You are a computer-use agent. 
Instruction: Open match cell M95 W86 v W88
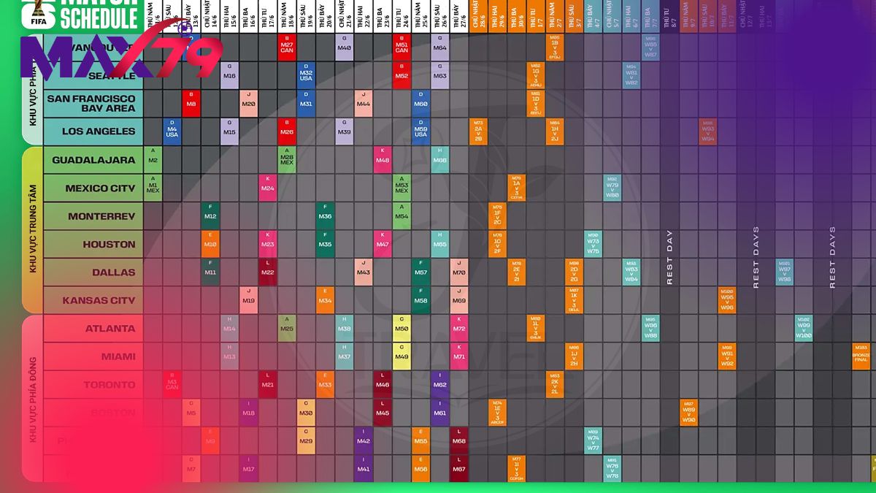pos(650,329)
